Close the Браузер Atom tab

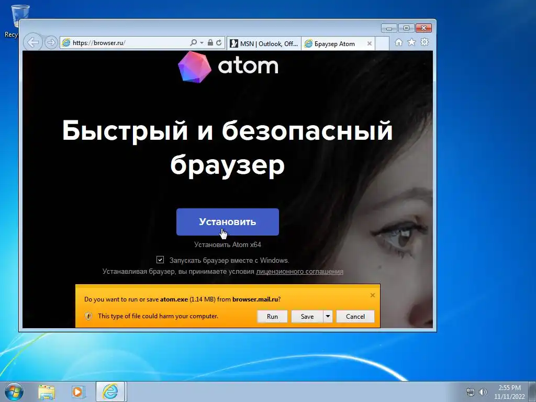[369, 43]
